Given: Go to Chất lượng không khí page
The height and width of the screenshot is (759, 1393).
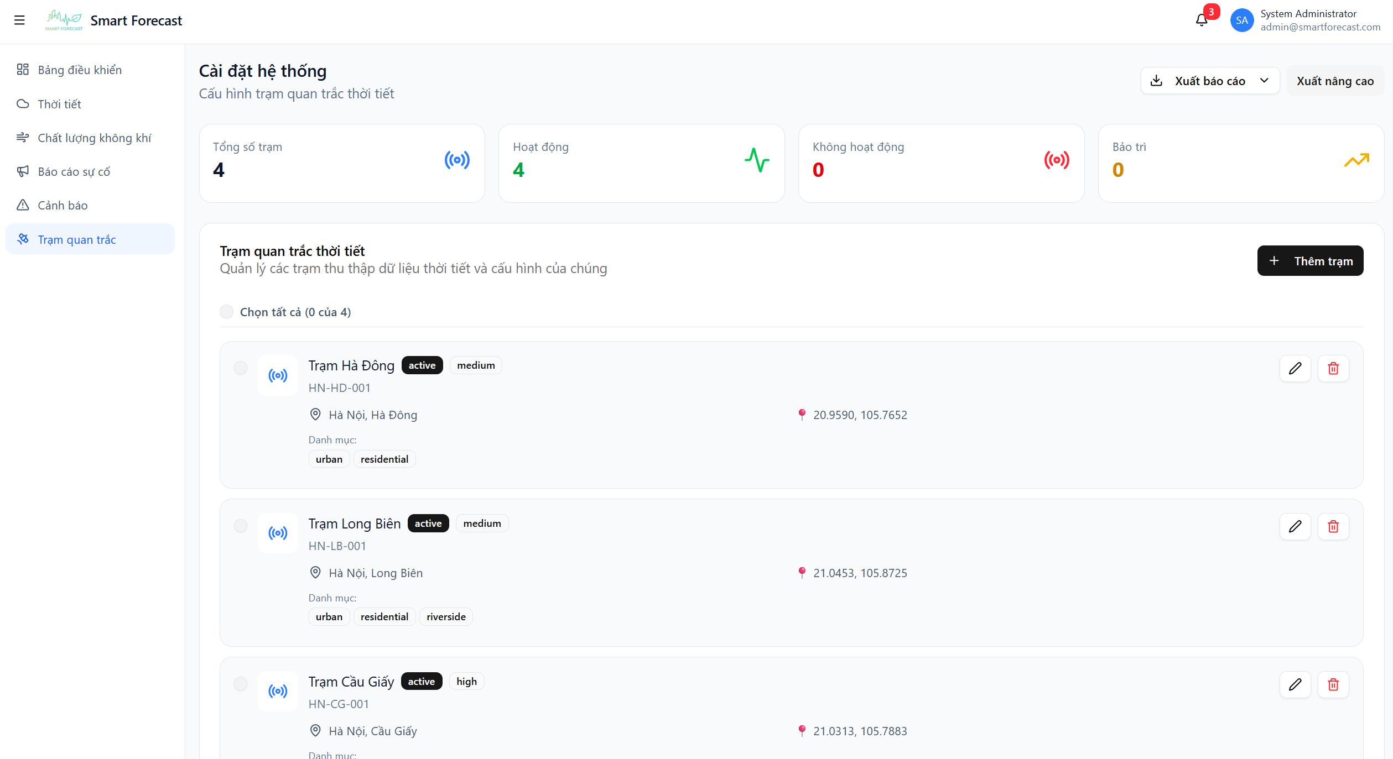Looking at the screenshot, I should 94,138.
